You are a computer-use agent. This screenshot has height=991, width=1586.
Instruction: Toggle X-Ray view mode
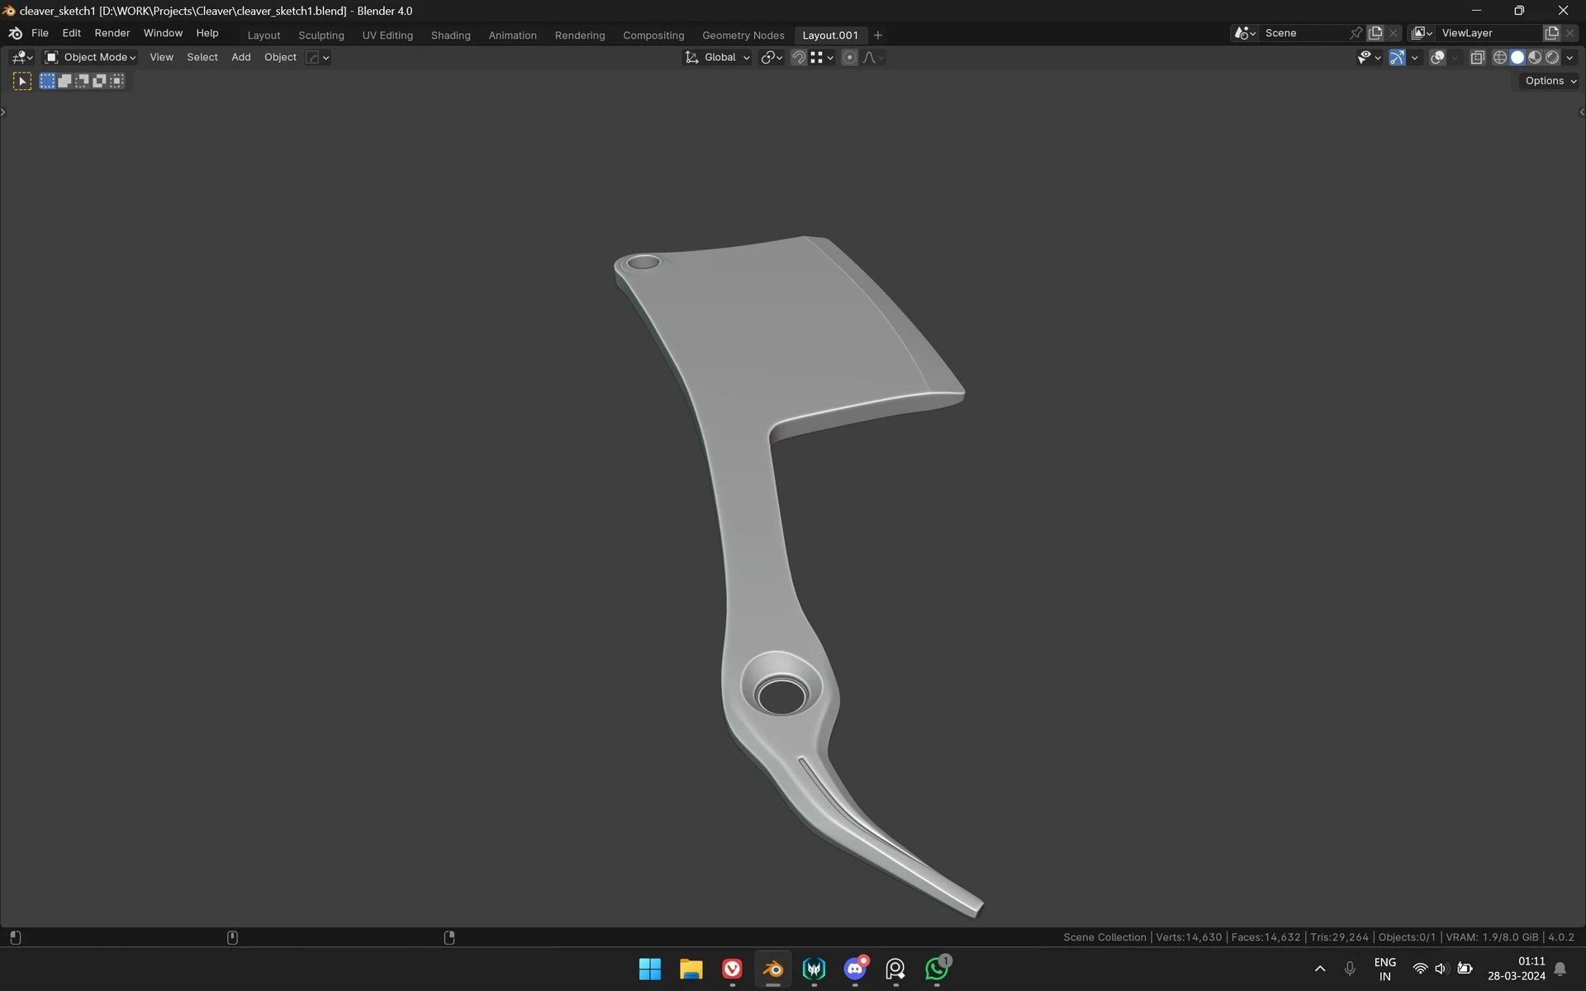(x=1477, y=57)
